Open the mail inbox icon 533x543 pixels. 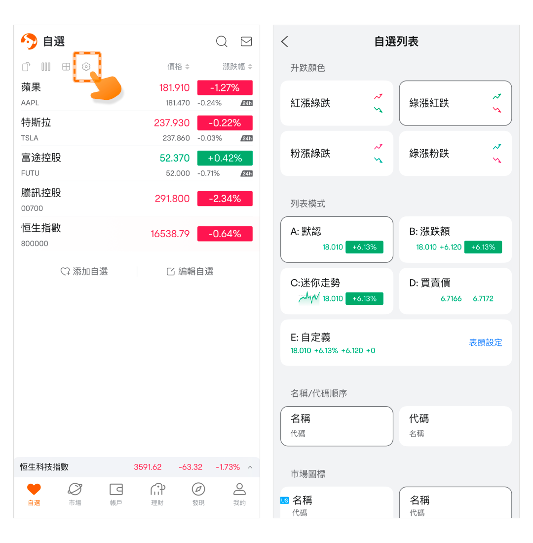click(x=246, y=42)
